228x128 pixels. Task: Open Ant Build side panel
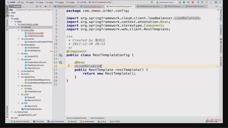pos(221,61)
